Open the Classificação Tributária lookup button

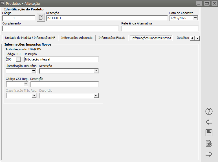pos(34,71)
